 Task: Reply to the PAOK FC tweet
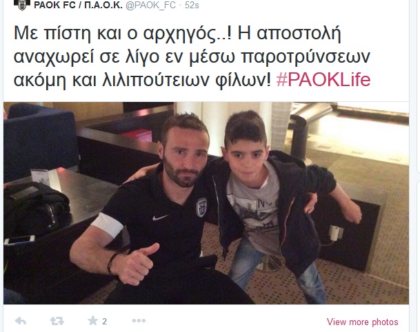(21, 321)
